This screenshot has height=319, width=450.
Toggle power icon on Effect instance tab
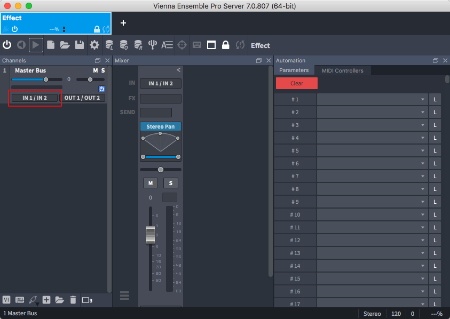14,29
